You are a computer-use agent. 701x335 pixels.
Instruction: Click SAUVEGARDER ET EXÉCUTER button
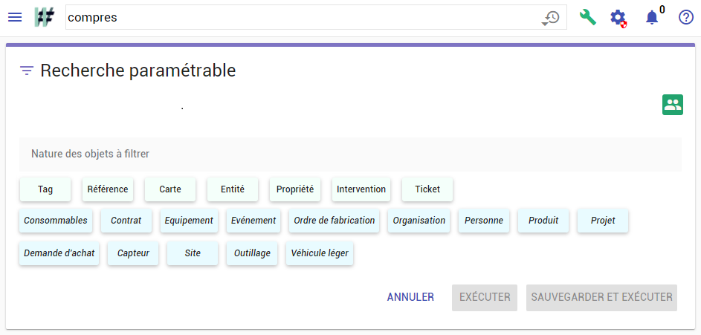601,297
